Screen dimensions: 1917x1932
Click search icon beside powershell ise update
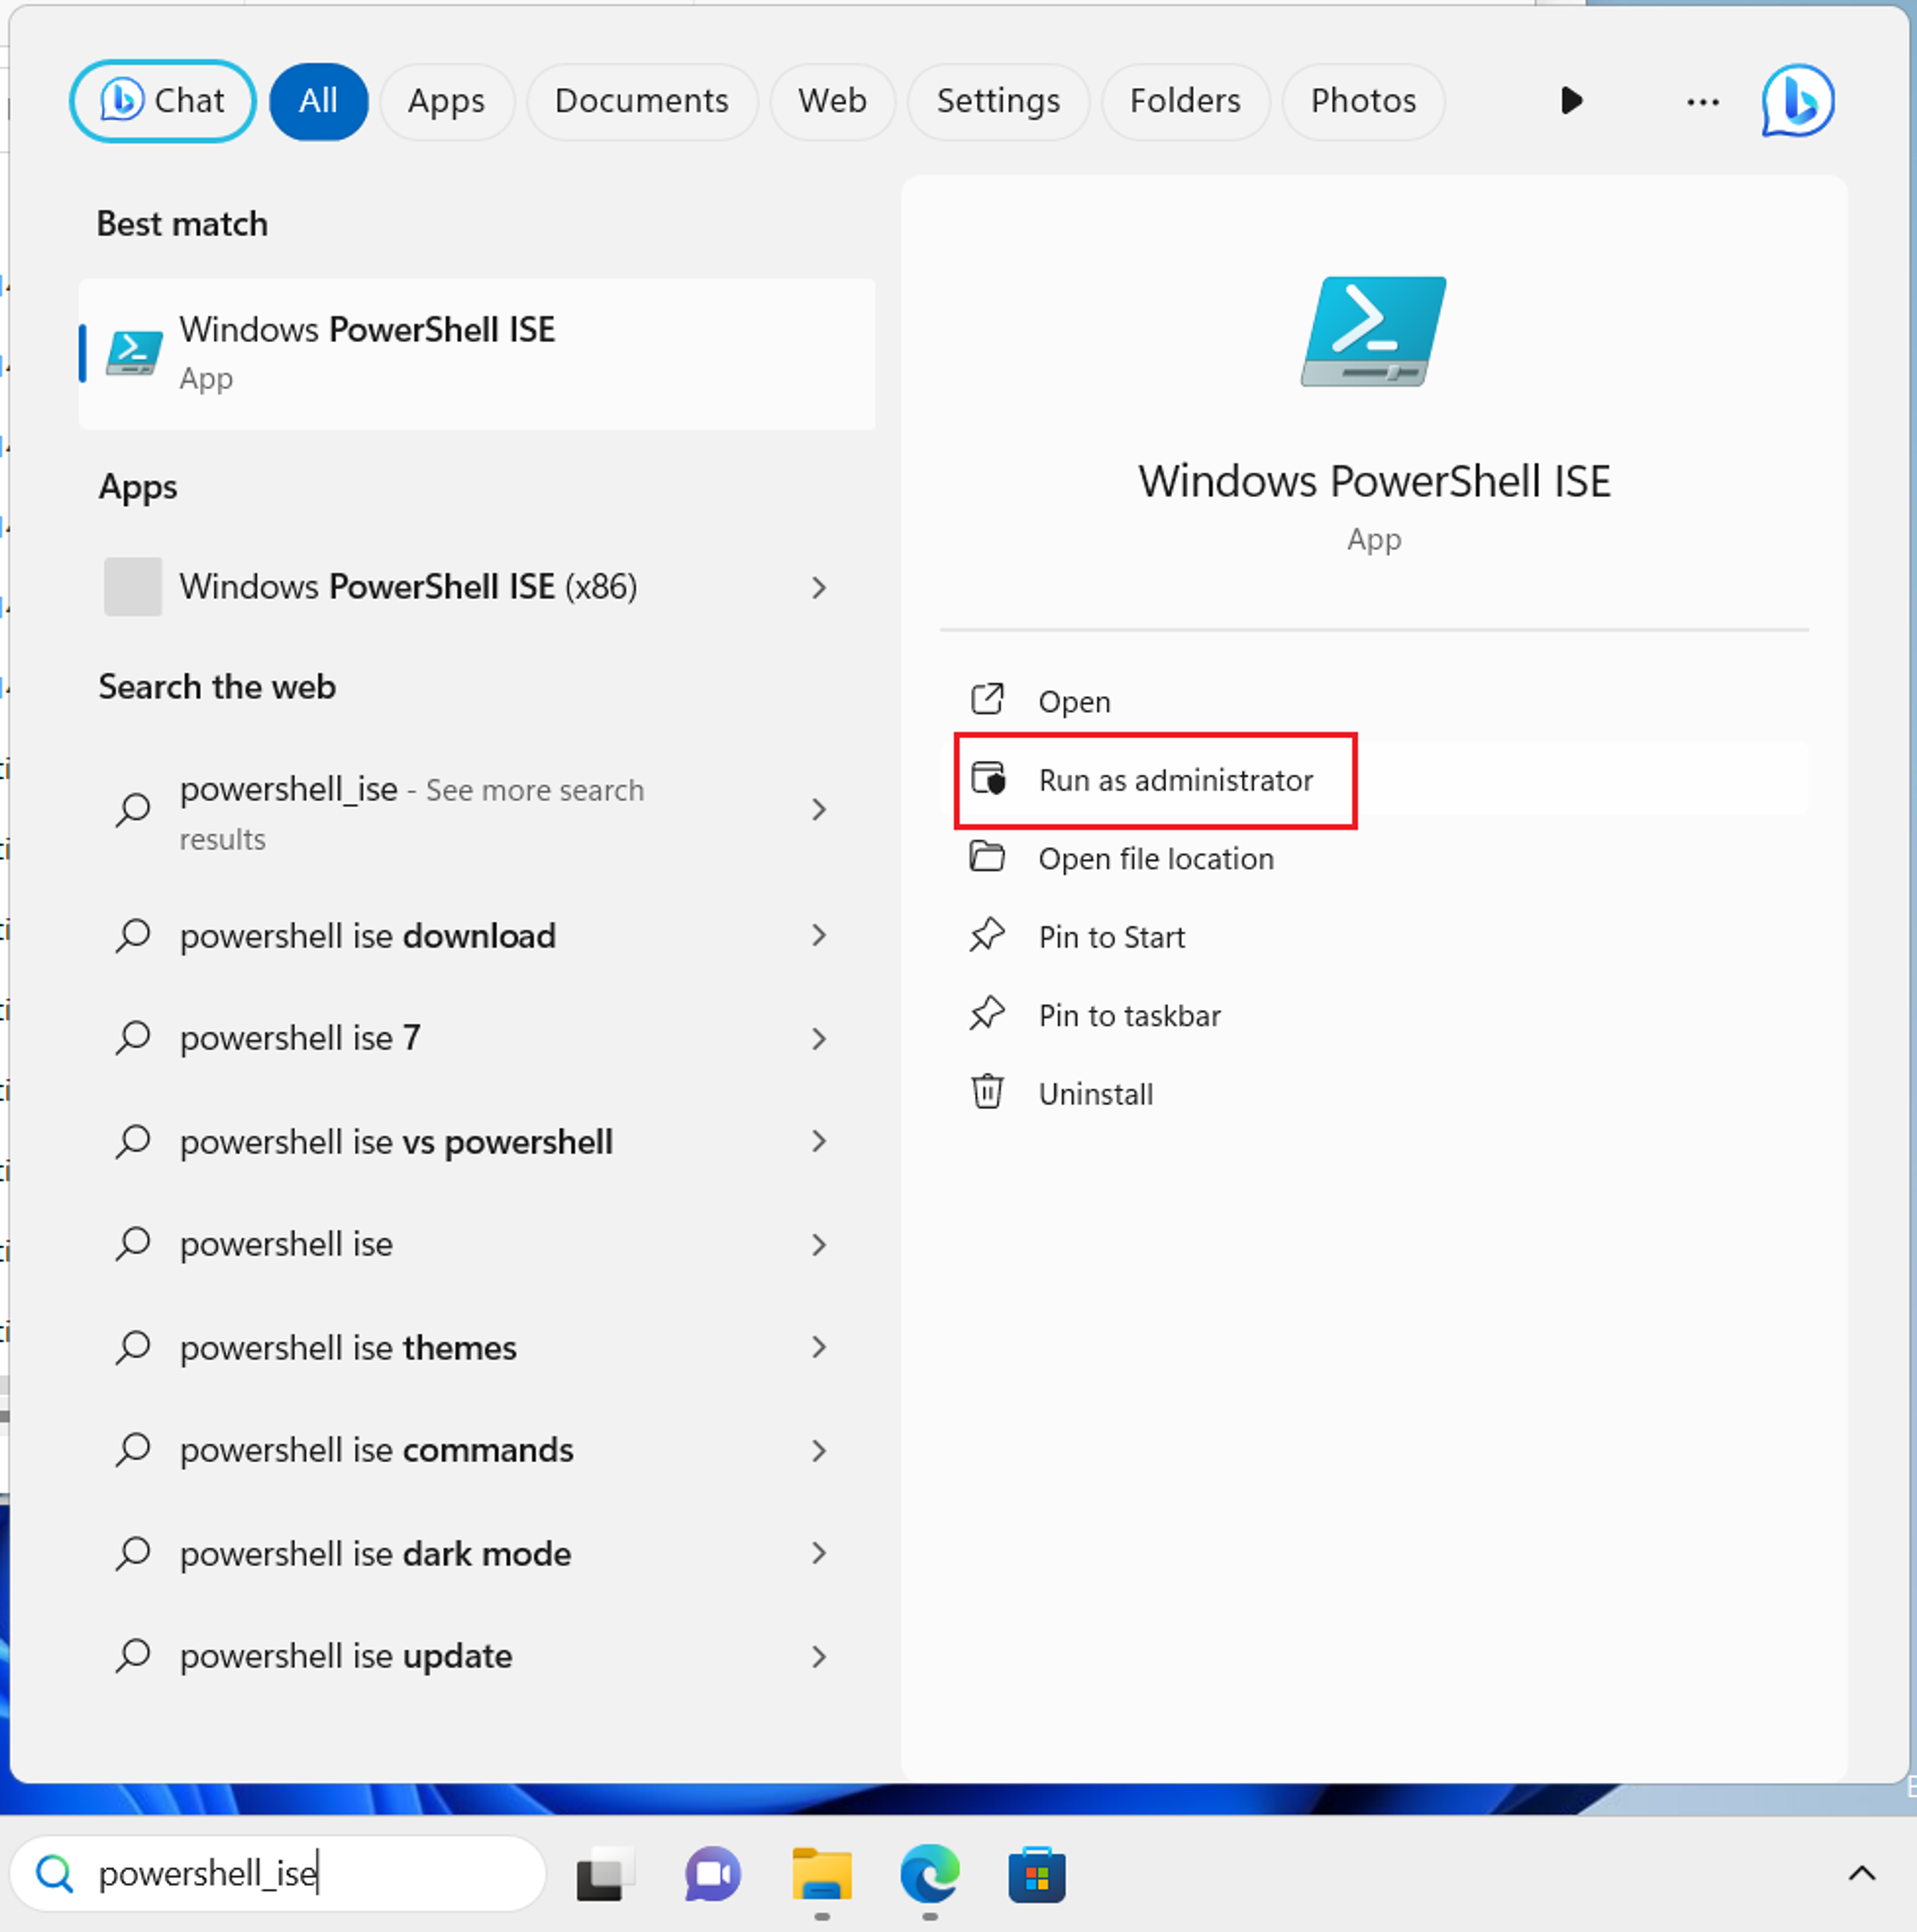click(x=133, y=1657)
